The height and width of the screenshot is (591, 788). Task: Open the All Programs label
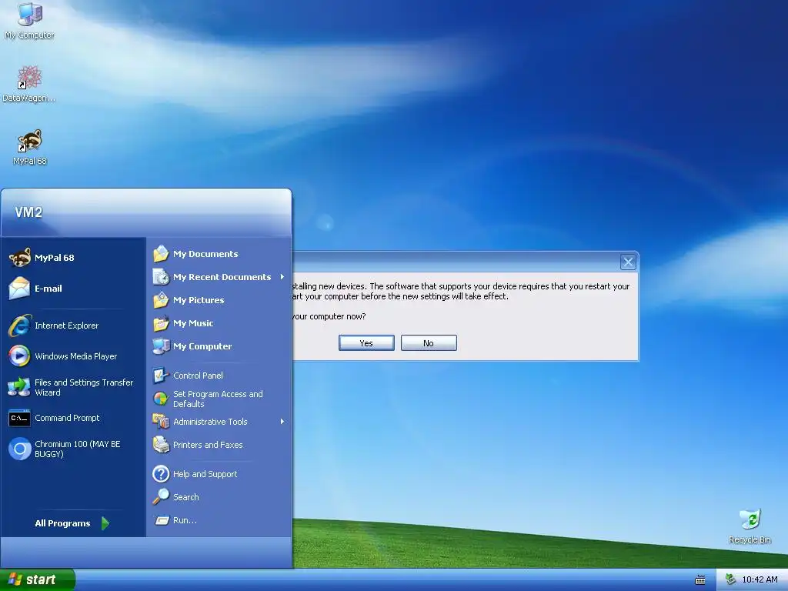[62, 523]
